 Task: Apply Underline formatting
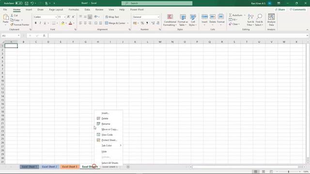[45, 23]
